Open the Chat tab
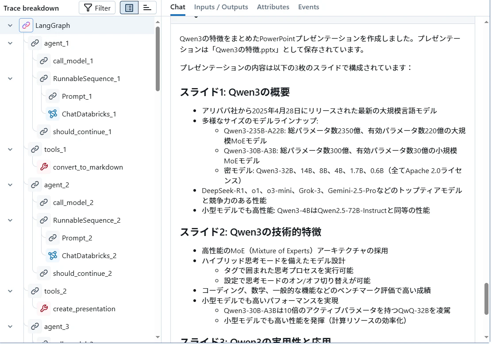Screen dimensions: 492x344 tap(177, 7)
